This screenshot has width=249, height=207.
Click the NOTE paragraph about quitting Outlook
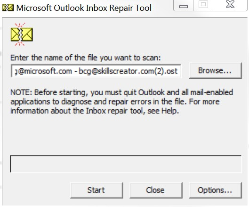coord(121,101)
